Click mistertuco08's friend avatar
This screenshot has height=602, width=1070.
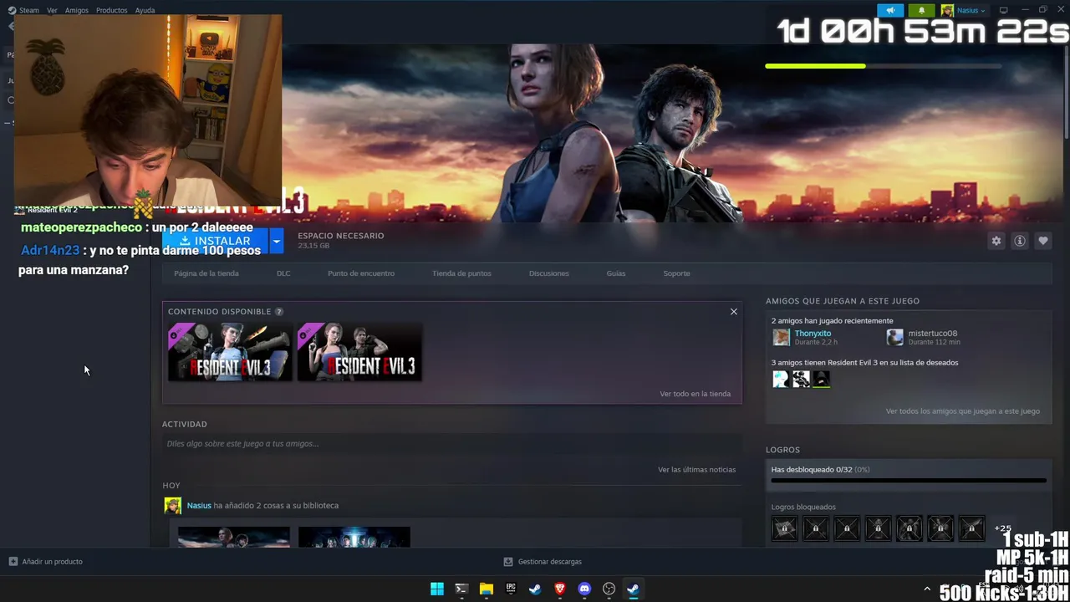[895, 337]
